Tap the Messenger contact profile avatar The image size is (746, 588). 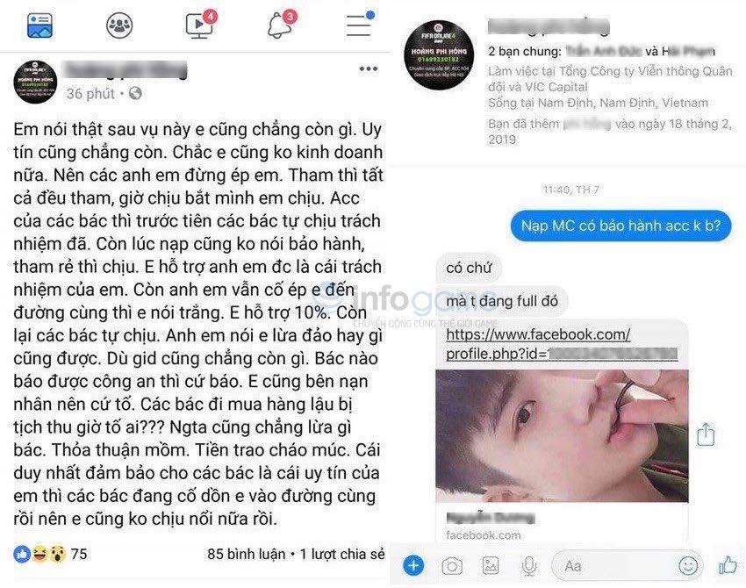(439, 55)
